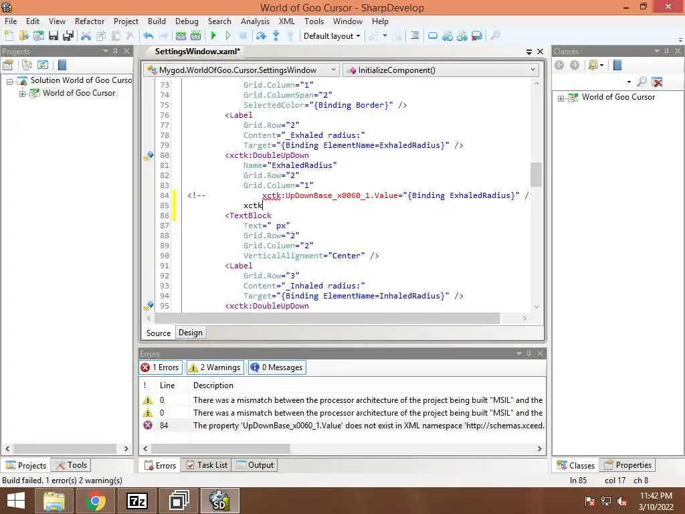Click the Toggle Bookmark toolbar icon

coord(433,36)
